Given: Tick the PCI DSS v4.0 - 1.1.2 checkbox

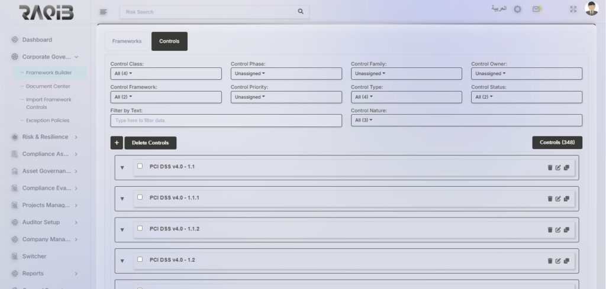Looking at the screenshot, I should click(x=140, y=228).
